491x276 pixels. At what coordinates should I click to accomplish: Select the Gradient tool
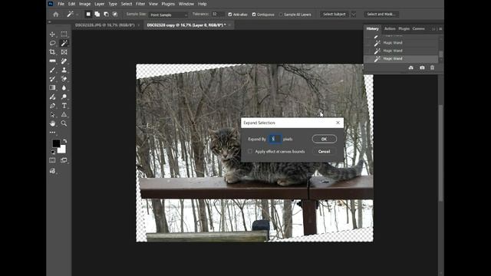click(52, 88)
